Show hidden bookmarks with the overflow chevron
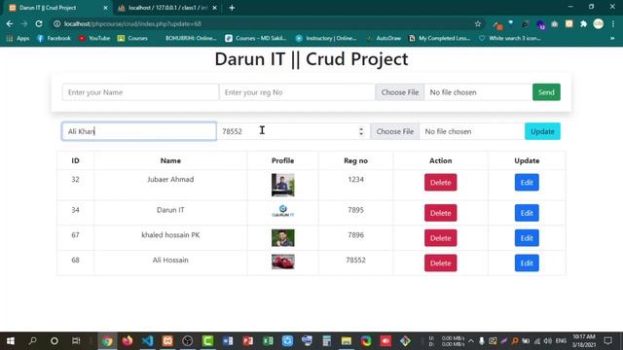The height and width of the screenshot is (350, 623). pos(612,38)
